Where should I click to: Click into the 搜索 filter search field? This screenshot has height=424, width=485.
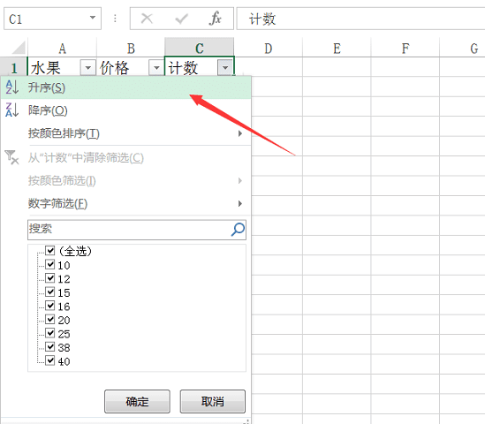[137, 230]
